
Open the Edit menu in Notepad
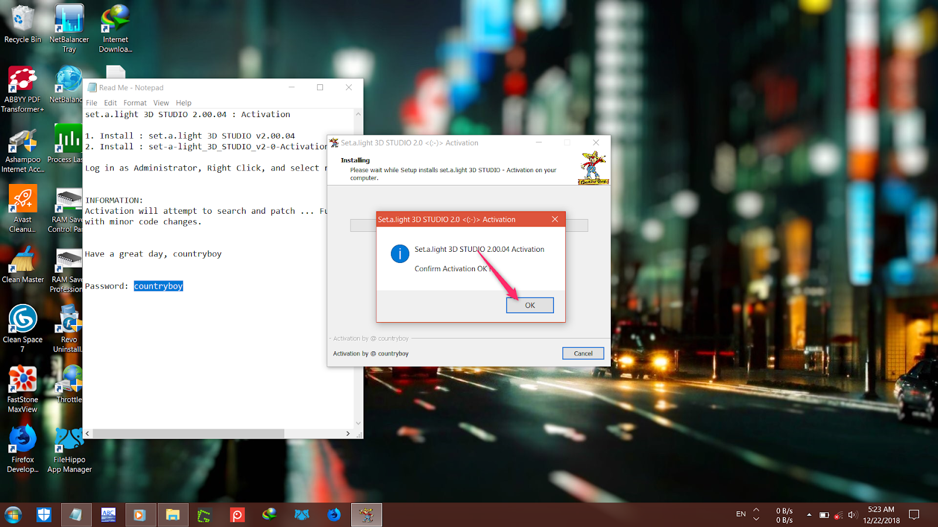[110, 103]
